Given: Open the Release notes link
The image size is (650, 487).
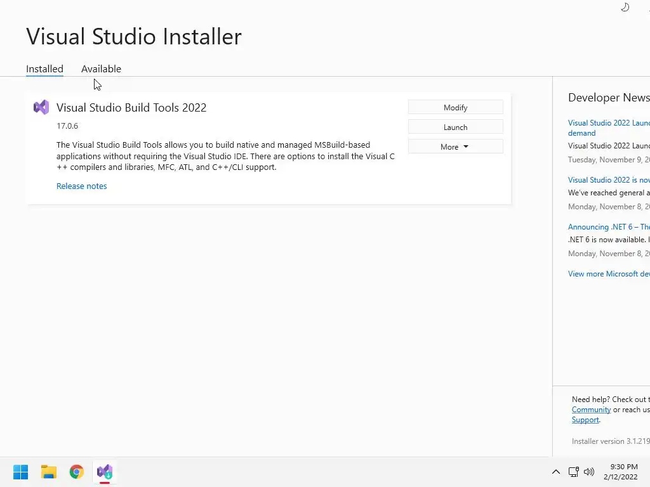Looking at the screenshot, I should coord(82,186).
